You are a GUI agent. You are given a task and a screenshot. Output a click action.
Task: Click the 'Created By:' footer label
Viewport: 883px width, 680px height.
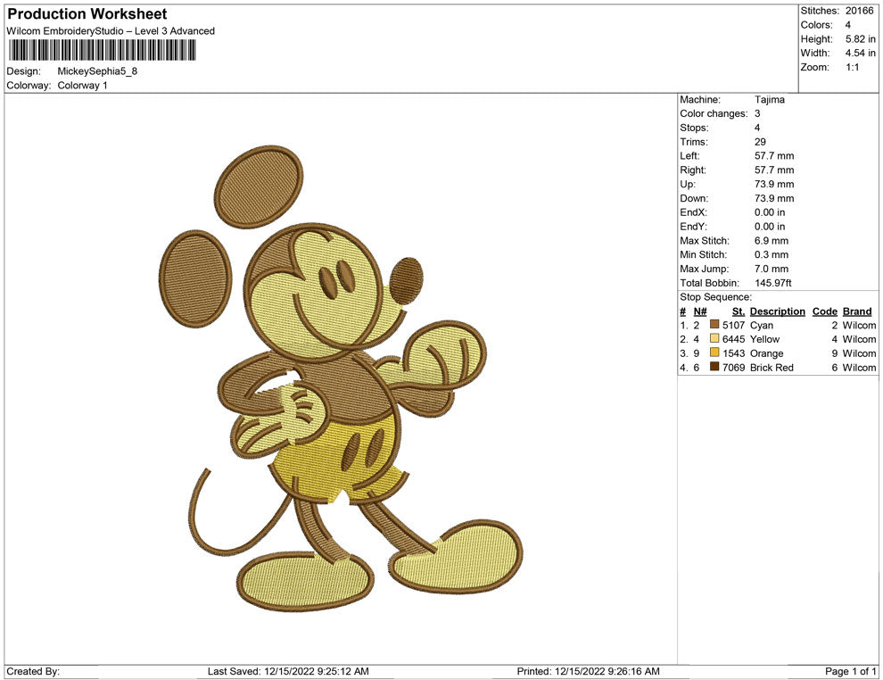tap(33, 671)
